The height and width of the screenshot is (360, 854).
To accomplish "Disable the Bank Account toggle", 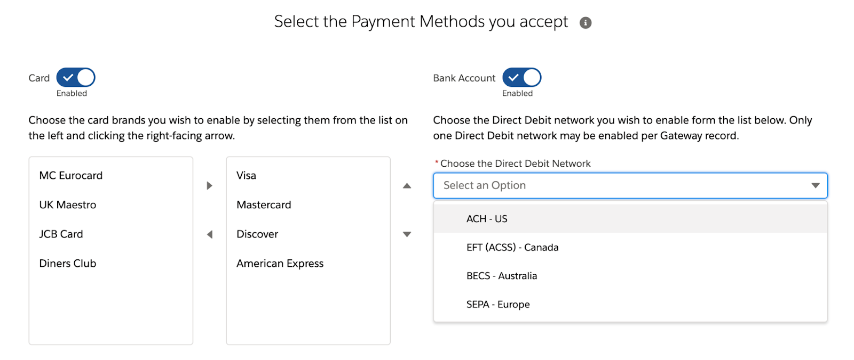I will pos(521,77).
